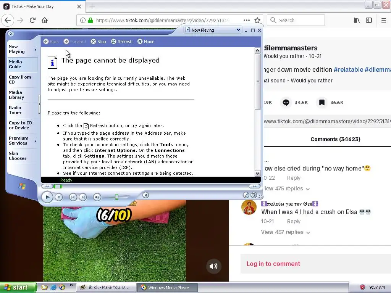Mute the Windows Media Player sound
This screenshot has width=391, height=293.
97,197
